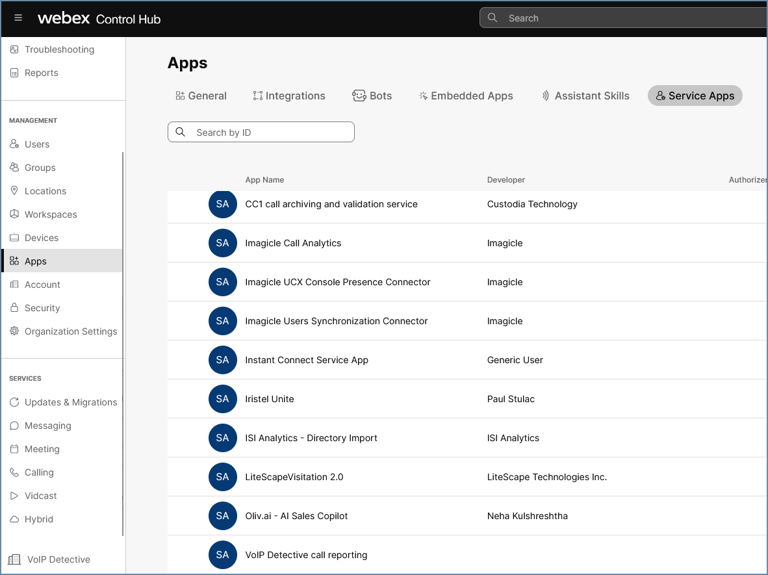The image size is (768, 575).
Task: Click the Updates & Migrations refresh icon
Action: point(14,402)
